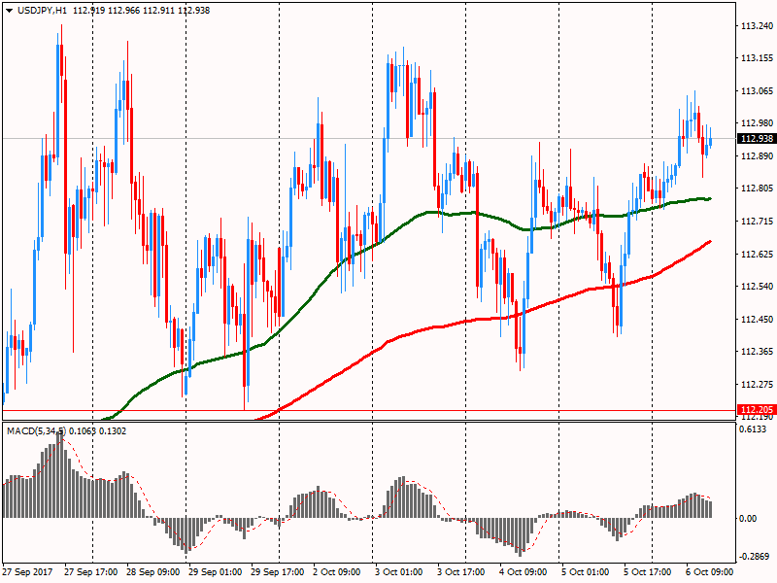
Task: Select MACD scale value 0.6133
Action: pos(752,429)
